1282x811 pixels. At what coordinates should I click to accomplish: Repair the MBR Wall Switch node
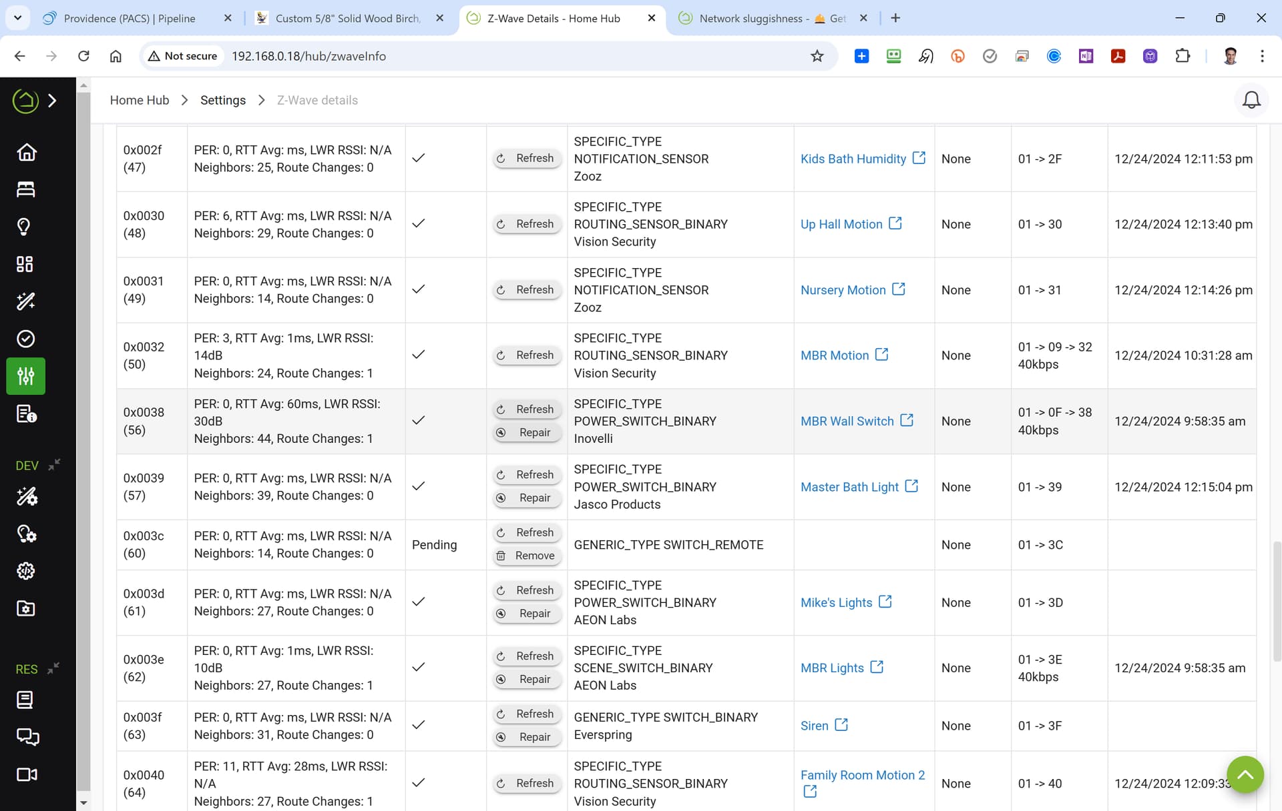point(527,432)
